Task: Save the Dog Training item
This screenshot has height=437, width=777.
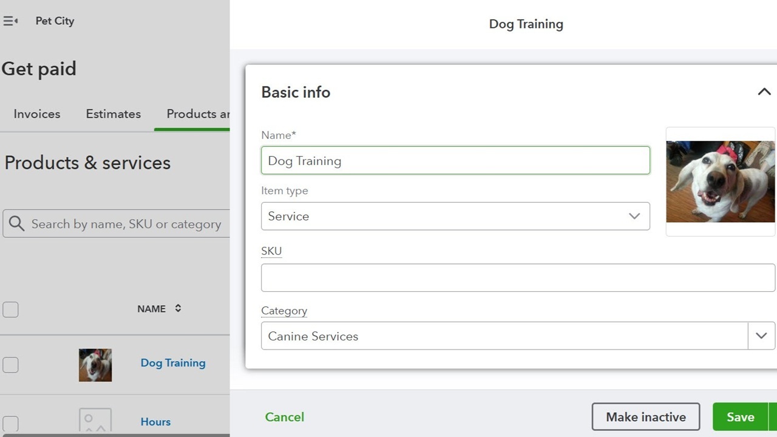Action: pos(741,417)
